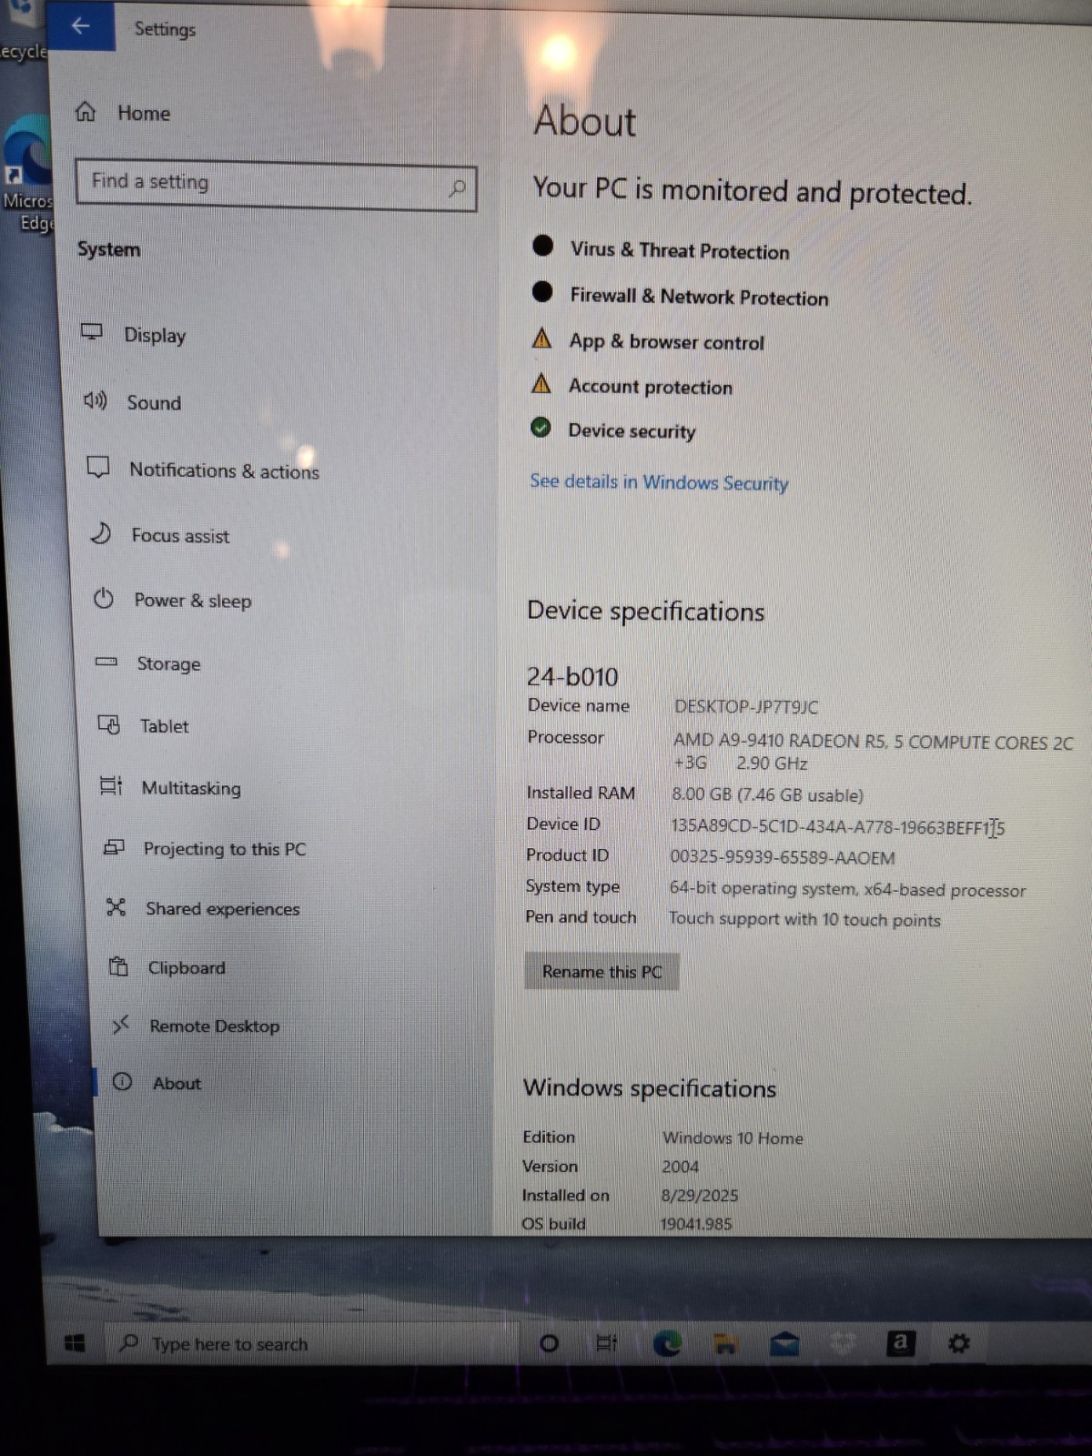This screenshot has height=1456, width=1092.
Task: Open the Home icon in Settings
Action: point(86,112)
